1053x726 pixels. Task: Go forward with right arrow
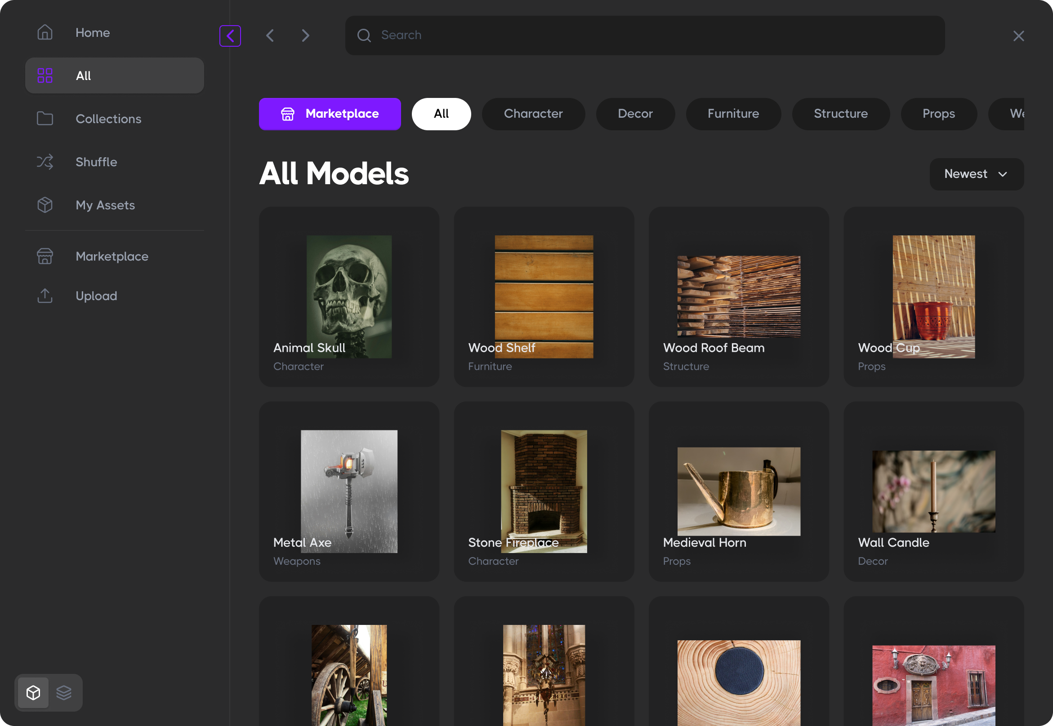pyautogui.click(x=305, y=35)
